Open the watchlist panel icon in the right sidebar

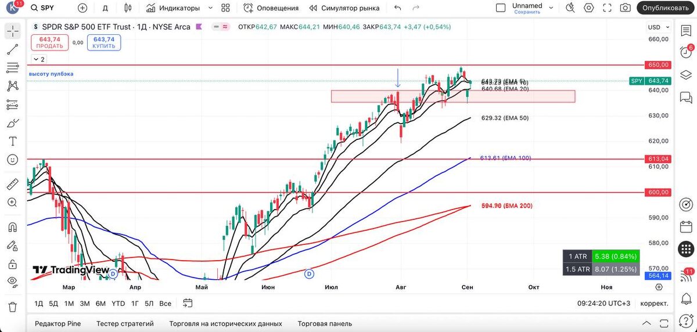pyautogui.click(x=686, y=32)
